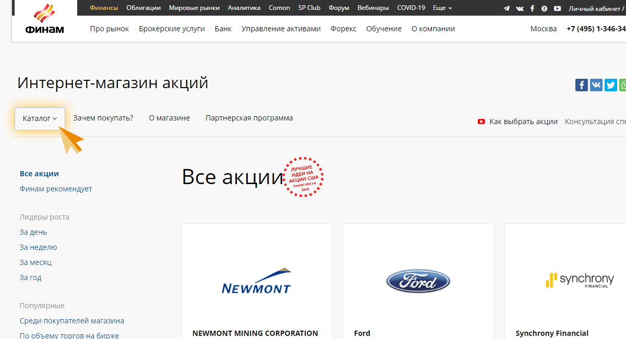Click the VK icon in the top bar
This screenshot has width=626, height=339.
(520, 8)
